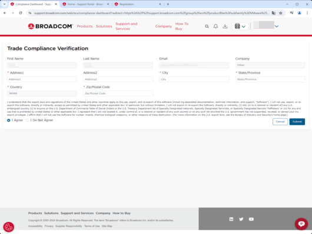Open the Solutions menu in header

point(104,26)
